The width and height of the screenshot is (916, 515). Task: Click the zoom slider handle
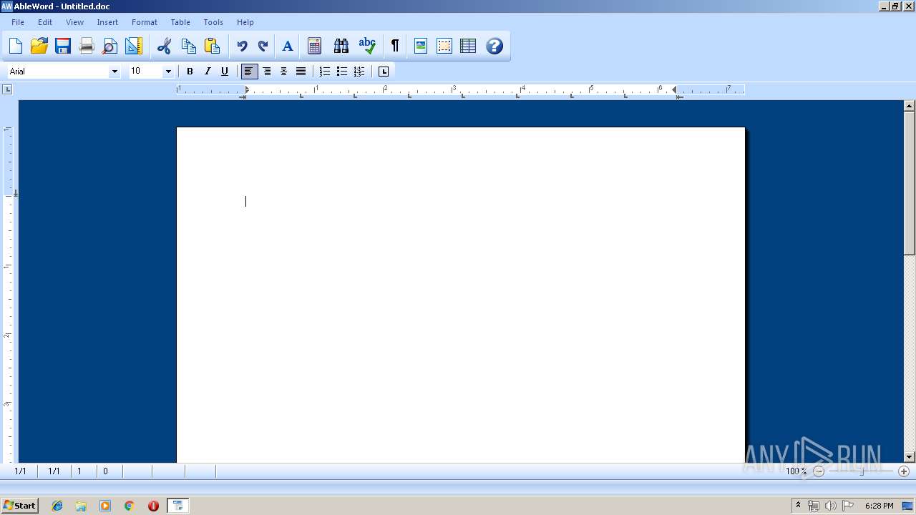[x=862, y=471]
